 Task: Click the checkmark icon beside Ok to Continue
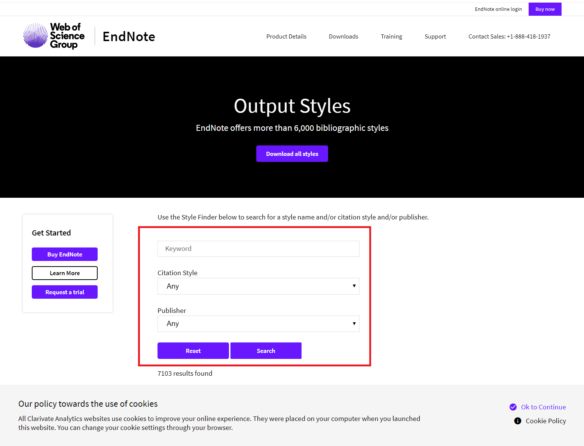[x=513, y=407]
